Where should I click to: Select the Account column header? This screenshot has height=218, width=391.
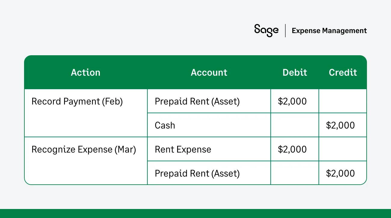pyautogui.click(x=209, y=72)
